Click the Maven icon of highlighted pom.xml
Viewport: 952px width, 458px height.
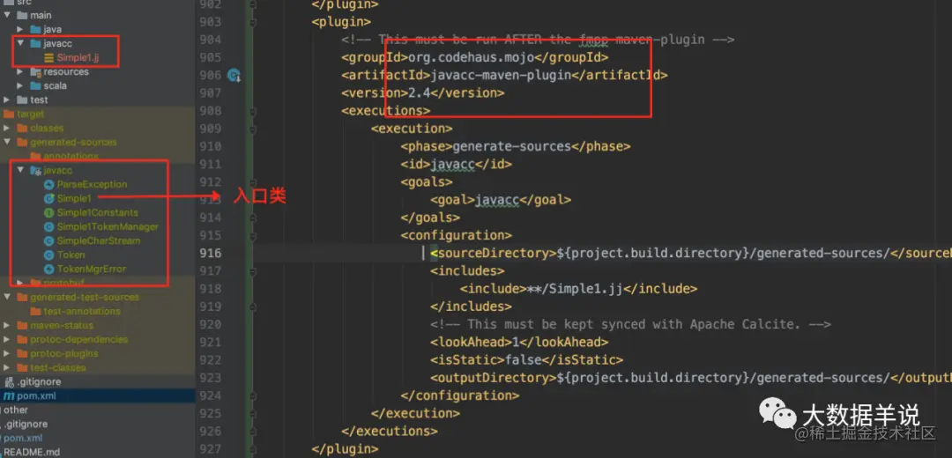coord(9,396)
